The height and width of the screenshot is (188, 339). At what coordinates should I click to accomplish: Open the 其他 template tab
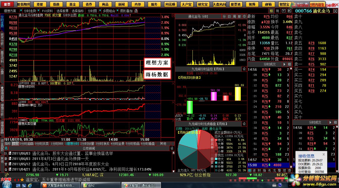[x=163, y=144]
